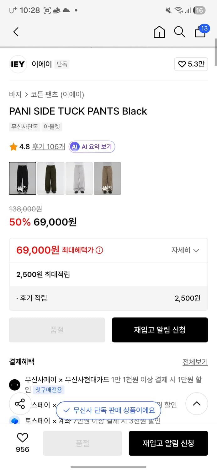The image size is (217, 471).
Task: Open the home screen via house icon
Action: point(159,32)
